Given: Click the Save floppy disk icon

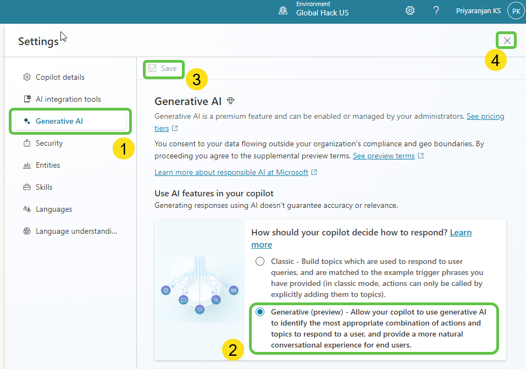Looking at the screenshot, I should (152, 68).
